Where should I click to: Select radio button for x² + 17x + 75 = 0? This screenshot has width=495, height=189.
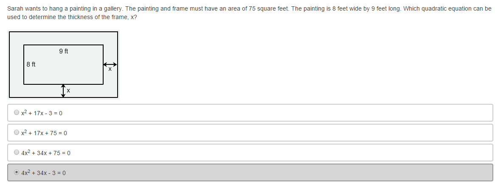pos(17,133)
